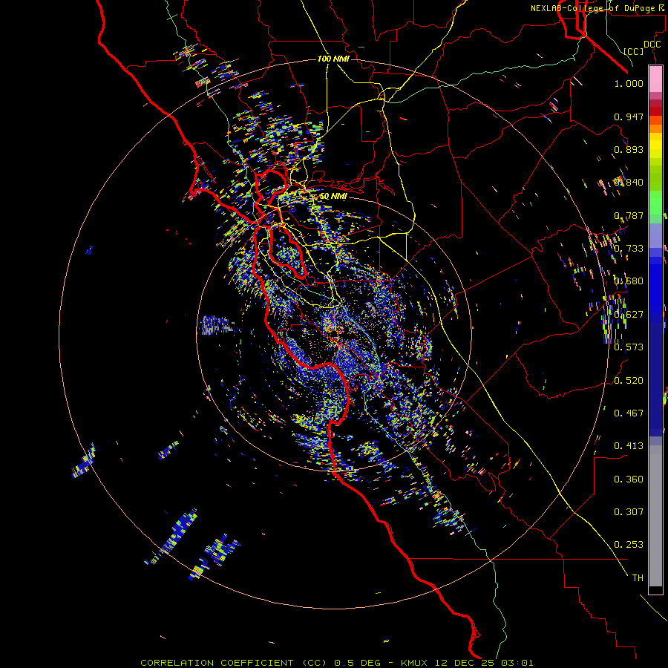This screenshot has width=668, height=668.
Task: Select the 0.680 scale value
Action: (629, 281)
